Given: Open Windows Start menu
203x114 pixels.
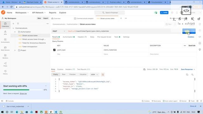Looking at the screenshot, I should (x=2, y=112).
